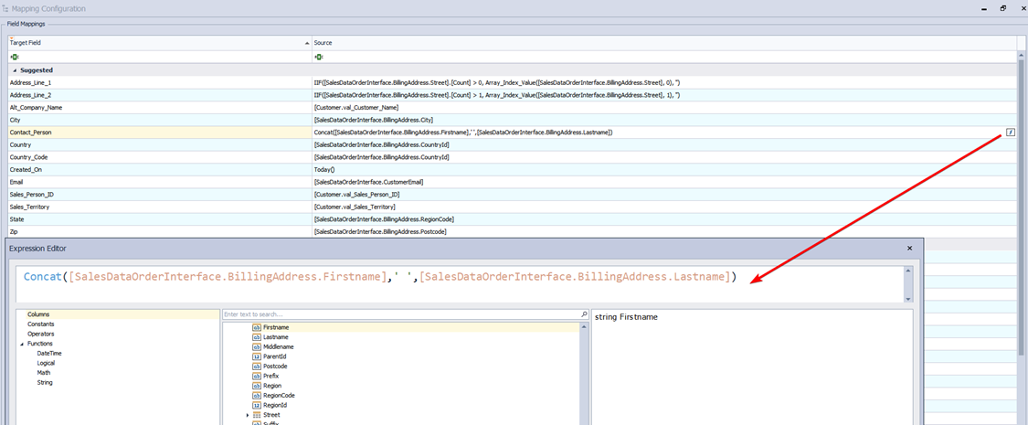Image resolution: width=1028 pixels, height=425 pixels.
Task: Open expression editor button on Contact_Person row
Action: point(1011,132)
